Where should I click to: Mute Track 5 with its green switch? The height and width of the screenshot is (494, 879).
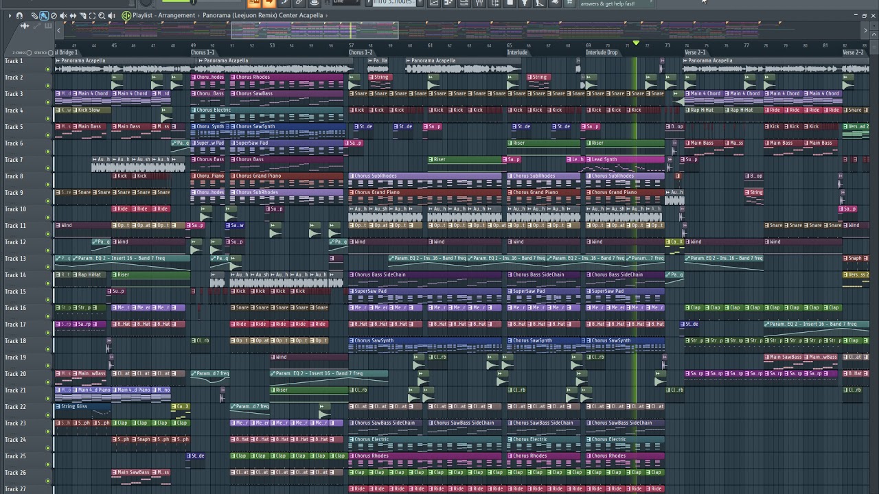47,135
